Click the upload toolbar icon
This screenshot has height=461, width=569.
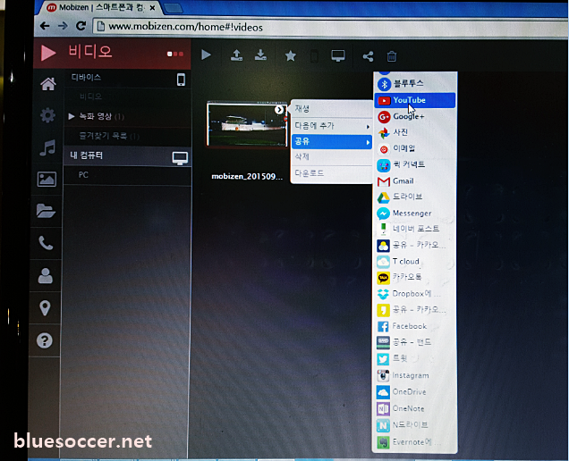pos(236,55)
